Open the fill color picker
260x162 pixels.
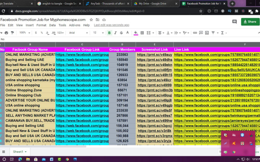pos(136,33)
